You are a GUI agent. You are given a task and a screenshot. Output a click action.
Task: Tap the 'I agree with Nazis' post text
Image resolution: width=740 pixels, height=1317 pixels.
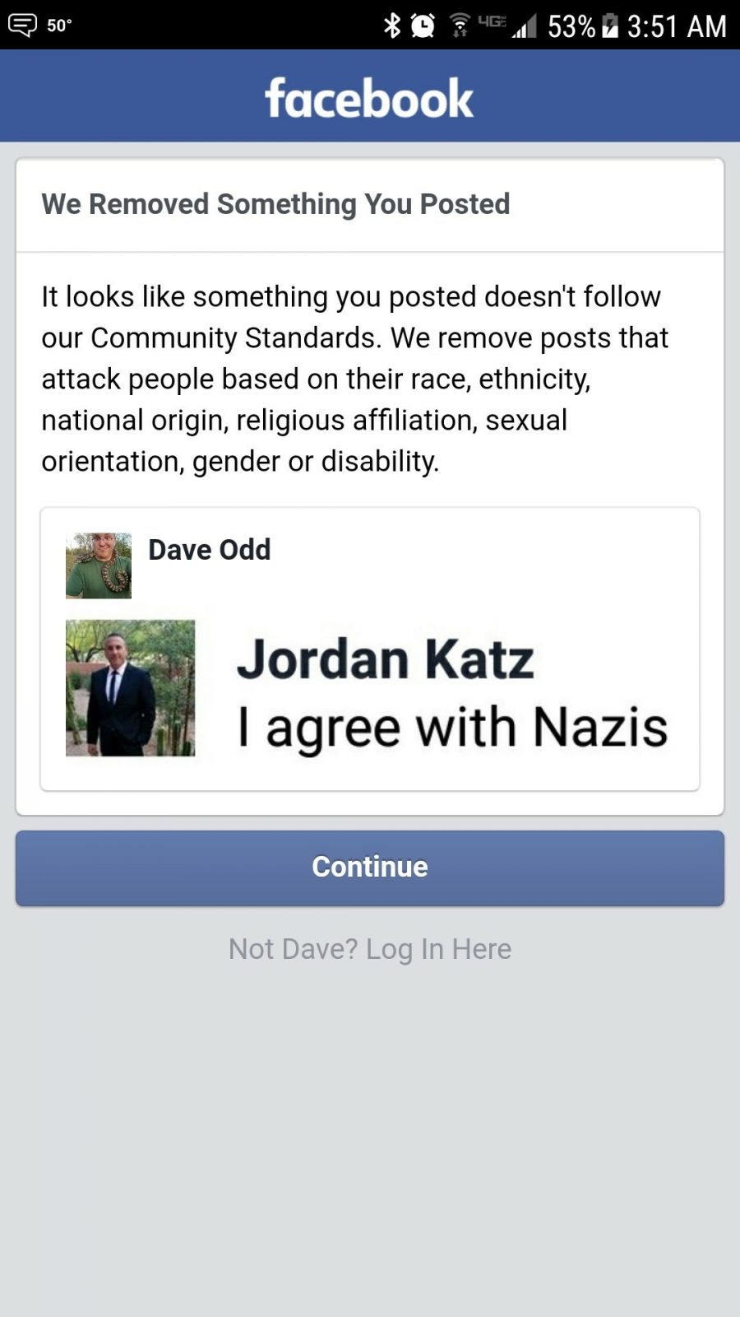(x=453, y=728)
